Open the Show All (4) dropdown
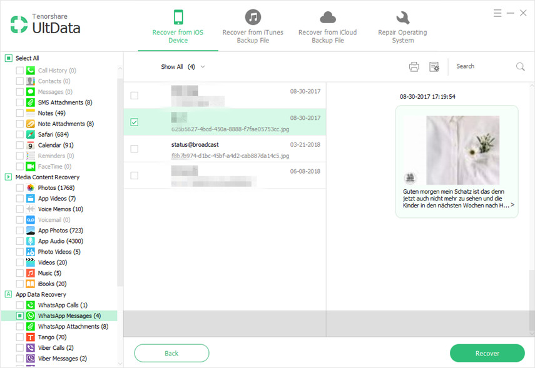 [x=183, y=67]
